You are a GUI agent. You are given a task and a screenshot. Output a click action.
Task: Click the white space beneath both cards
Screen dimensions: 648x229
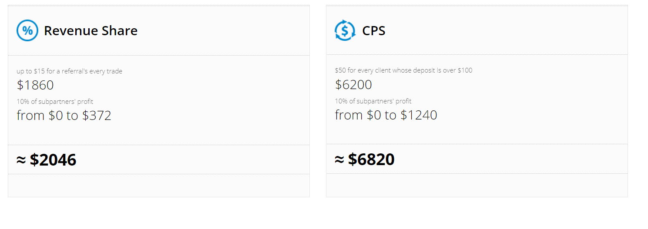click(318, 214)
